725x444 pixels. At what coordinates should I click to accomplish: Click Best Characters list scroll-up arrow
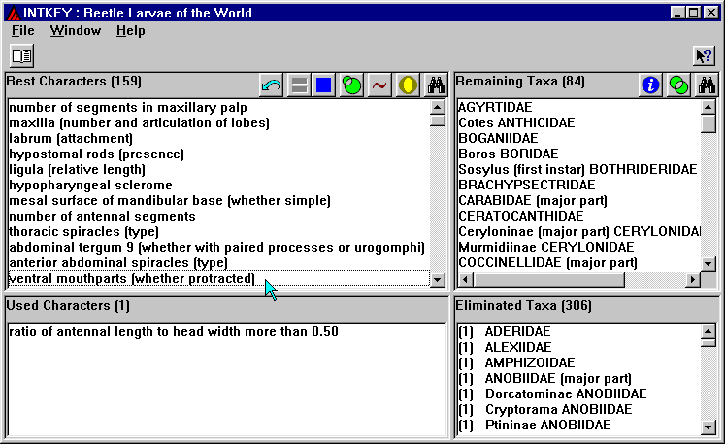438,108
